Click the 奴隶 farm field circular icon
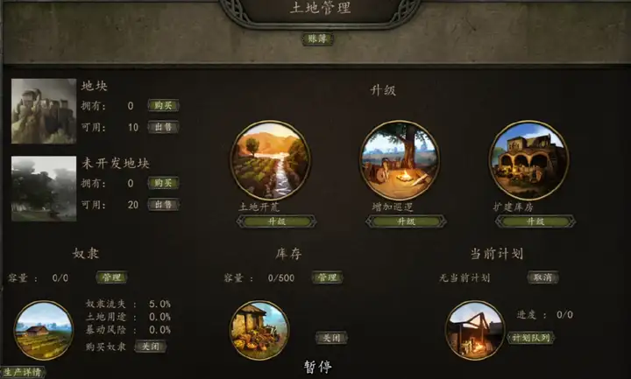The height and width of the screenshot is (379, 631). [x=44, y=330]
